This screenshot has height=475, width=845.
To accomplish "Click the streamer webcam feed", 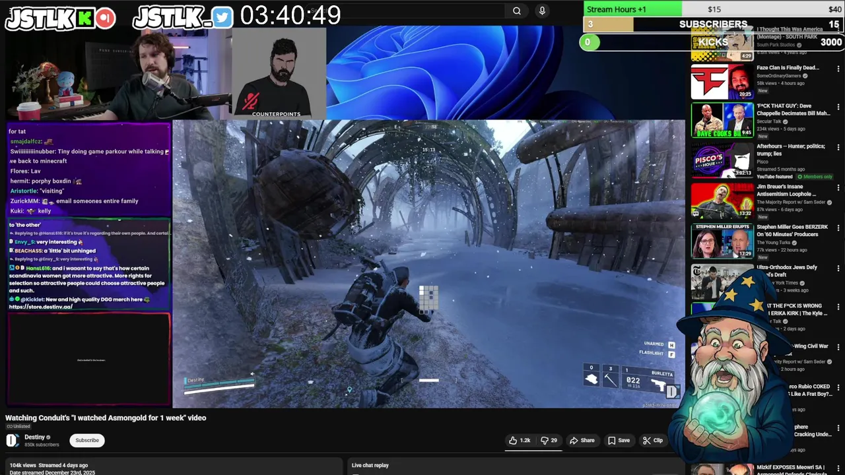I will (118, 75).
